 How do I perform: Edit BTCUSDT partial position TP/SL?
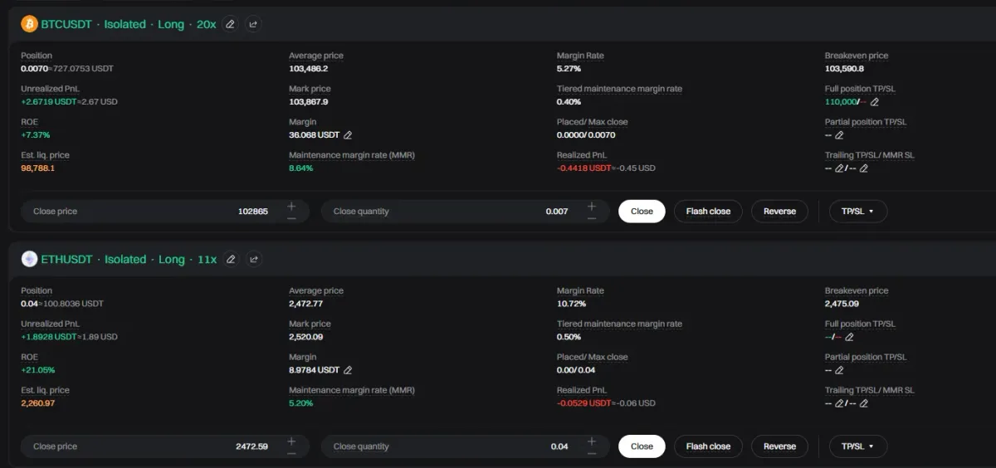[x=839, y=135]
